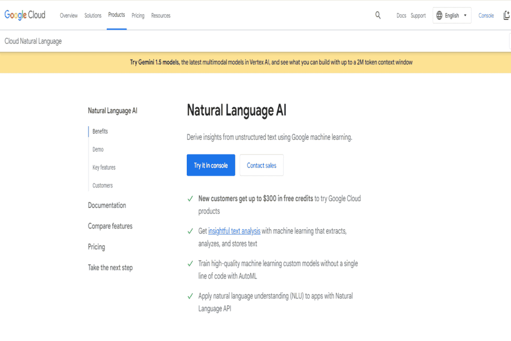Click the Google Cloud logo
The image size is (511, 341).
pos(25,15)
